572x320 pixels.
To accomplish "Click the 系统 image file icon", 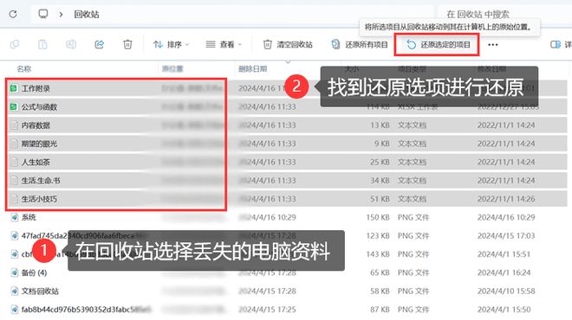I will pyautogui.click(x=14, y=217).
